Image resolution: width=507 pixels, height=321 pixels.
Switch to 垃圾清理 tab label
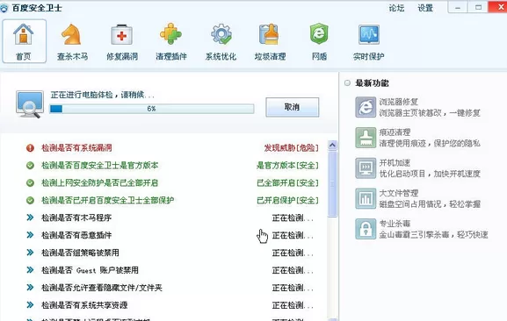point(270,56)
